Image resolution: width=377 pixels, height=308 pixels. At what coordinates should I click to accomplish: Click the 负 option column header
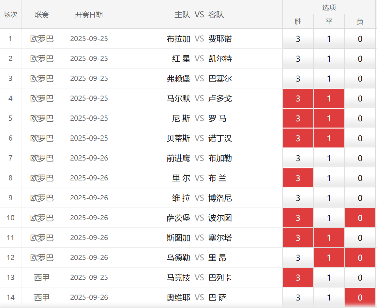[x=360, y=22]
